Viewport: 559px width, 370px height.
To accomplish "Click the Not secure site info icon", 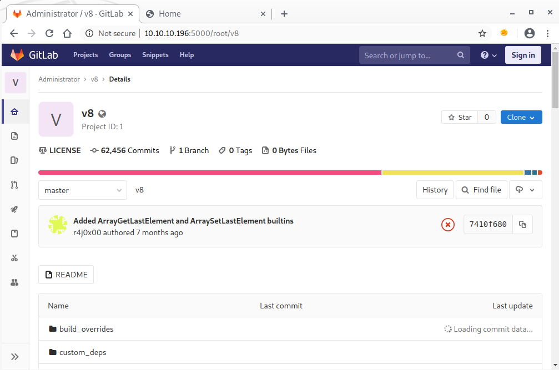I will [89, 33].
